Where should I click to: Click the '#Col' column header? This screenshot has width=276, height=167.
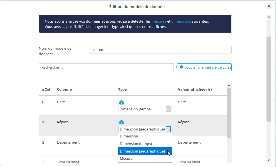[x=46, y=89]
